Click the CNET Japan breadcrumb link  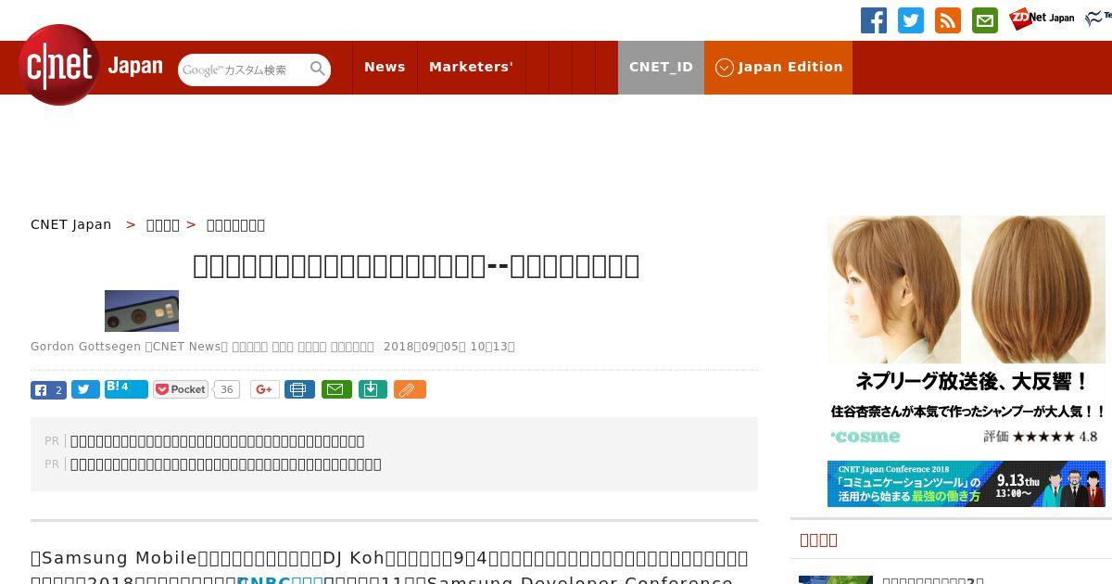coord(71,224)
